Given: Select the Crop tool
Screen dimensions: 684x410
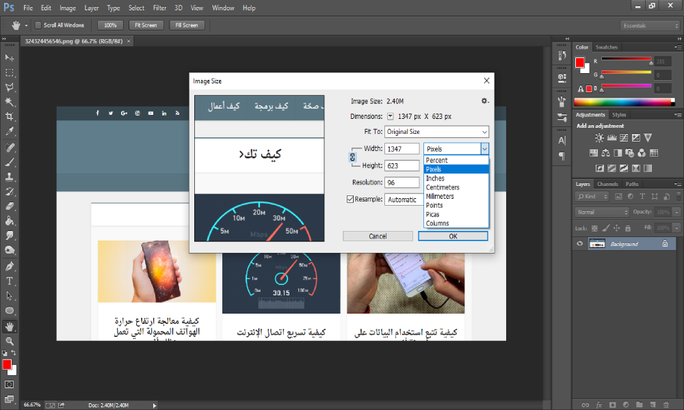Looking at the screenshot, I should click(9, 116).
